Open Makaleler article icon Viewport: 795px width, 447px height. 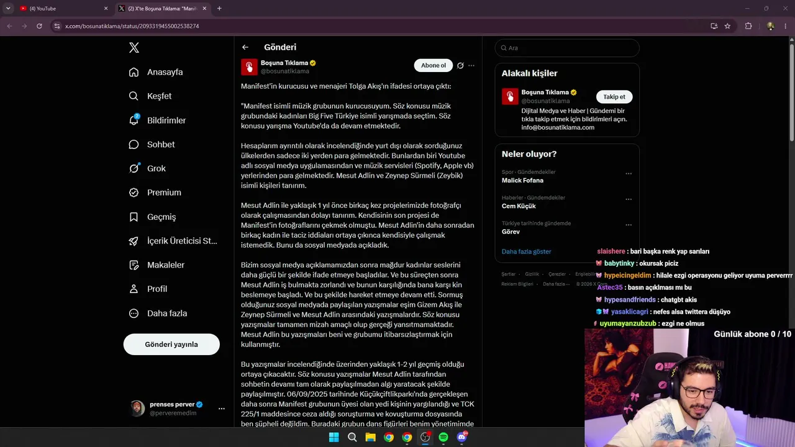pos(134,265)
